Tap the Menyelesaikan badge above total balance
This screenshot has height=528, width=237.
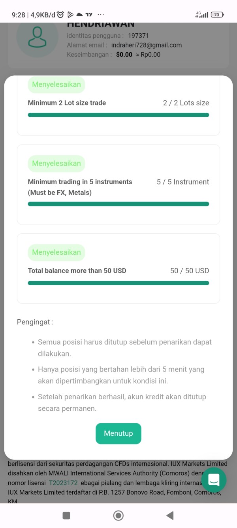pyautogui.click(x=56, y=252)
